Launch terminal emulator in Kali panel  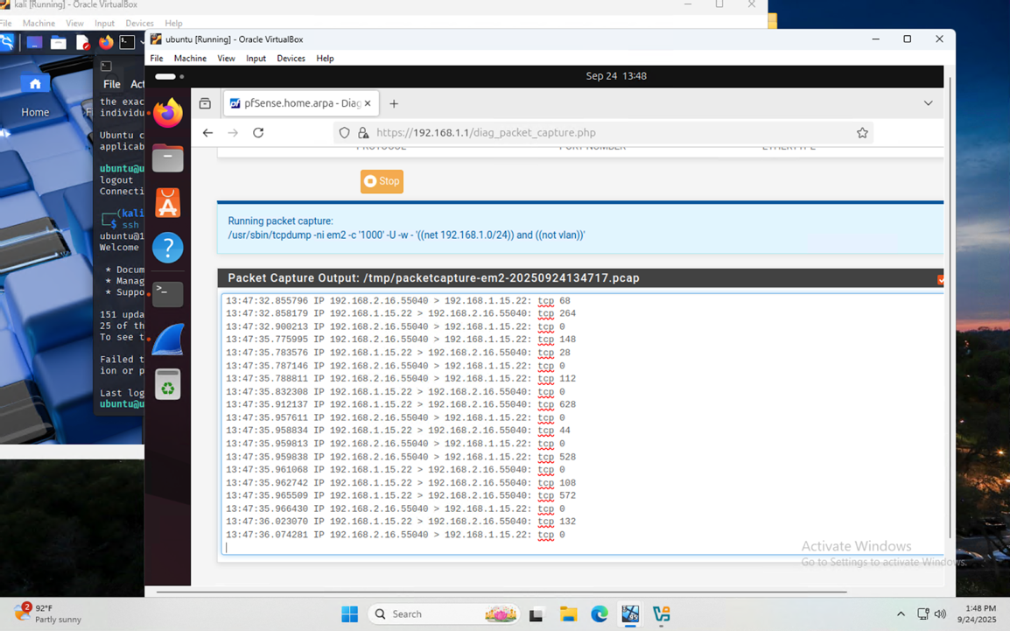point(128,43)
